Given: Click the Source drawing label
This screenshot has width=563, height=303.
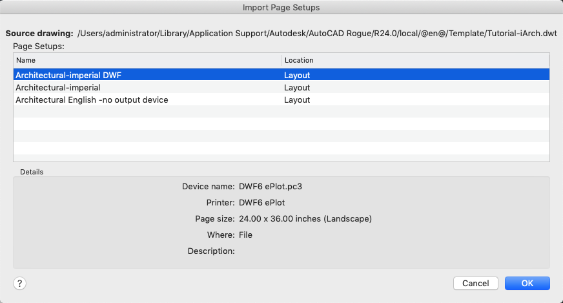Looking at the screenshot, I should pyautogui.click(x=39, y=32).
